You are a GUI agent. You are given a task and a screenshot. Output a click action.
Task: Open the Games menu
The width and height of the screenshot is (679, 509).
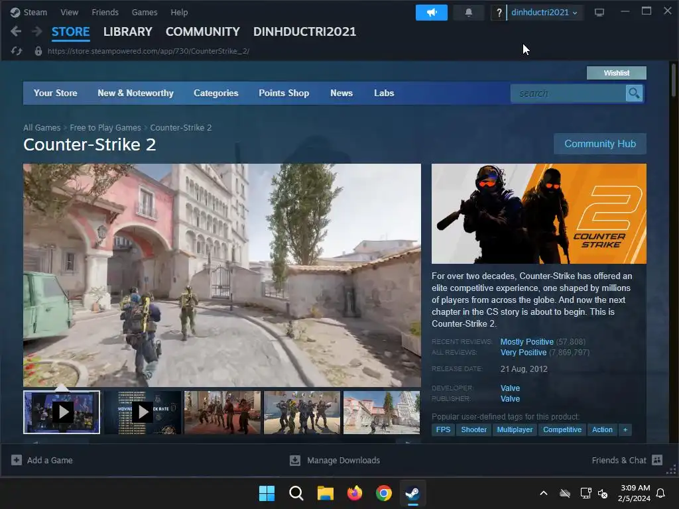145,12
